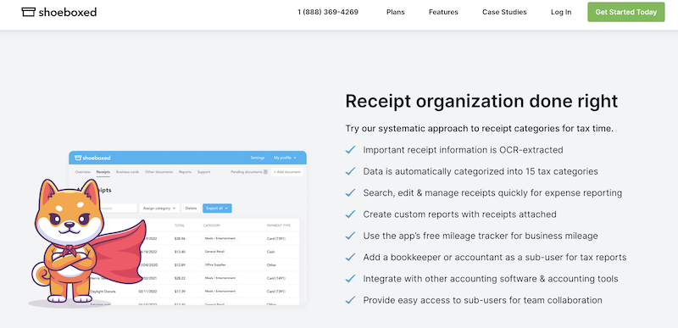This screenshot has width=678, height=328.
Task: Click the 02/11/2022 date cell
Action: 147,292
